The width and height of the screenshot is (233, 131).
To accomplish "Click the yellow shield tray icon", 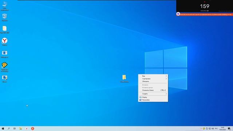I will 204,128.
